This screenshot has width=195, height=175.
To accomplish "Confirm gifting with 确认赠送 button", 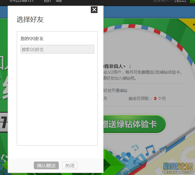I will point(46,165).
